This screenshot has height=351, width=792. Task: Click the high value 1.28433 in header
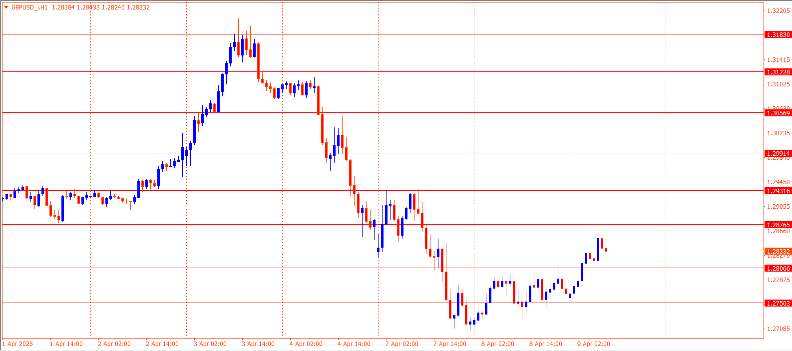(x=88, y=7)
